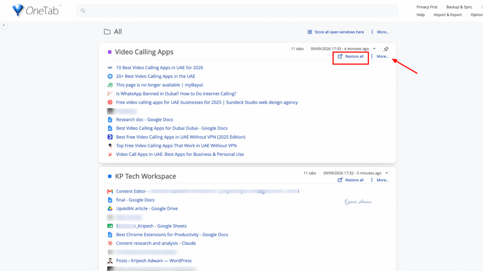Click the Google Docs icon beside Research doc
The image size is (483, 271).
coord(110,120)
